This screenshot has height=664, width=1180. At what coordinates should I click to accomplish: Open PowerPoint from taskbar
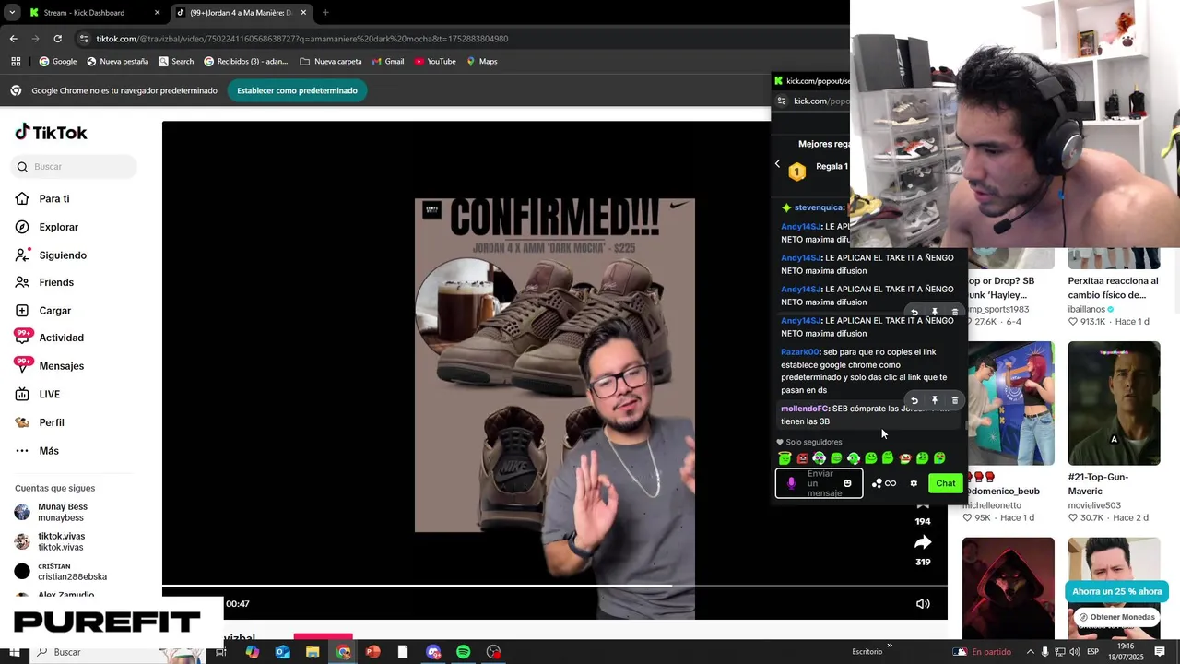point(372,652)
